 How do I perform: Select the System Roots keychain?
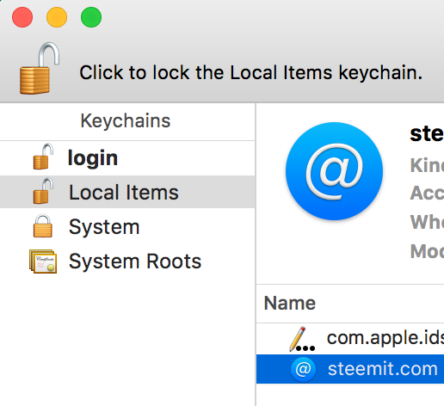tap(127, 261)
